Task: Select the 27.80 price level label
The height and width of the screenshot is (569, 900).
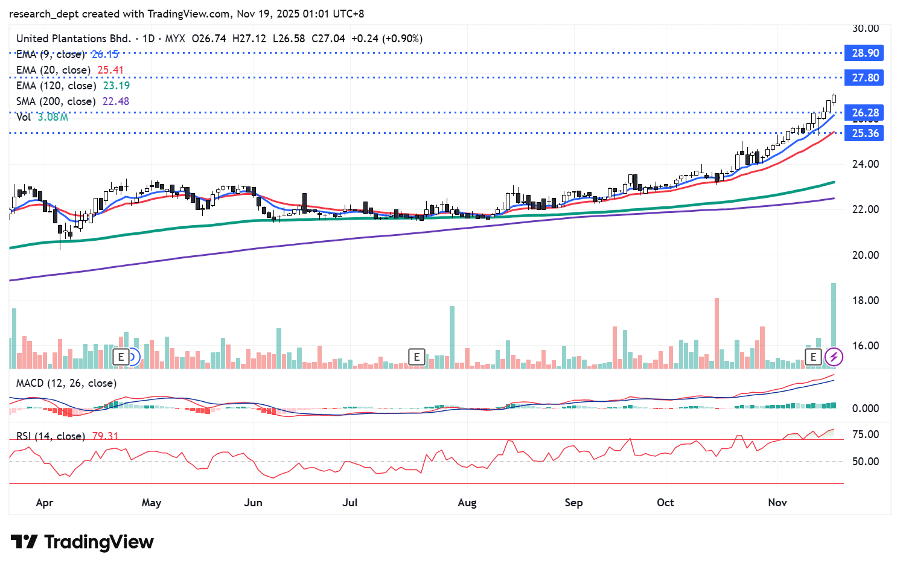Action: 864,78
